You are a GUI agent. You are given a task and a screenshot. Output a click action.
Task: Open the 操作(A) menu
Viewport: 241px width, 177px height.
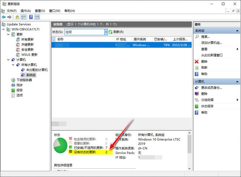point(26,11)
